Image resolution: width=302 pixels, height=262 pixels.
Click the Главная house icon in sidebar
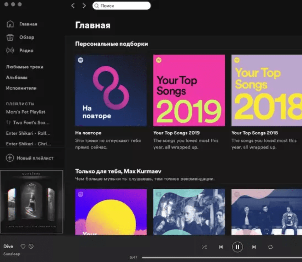[10, 24]
